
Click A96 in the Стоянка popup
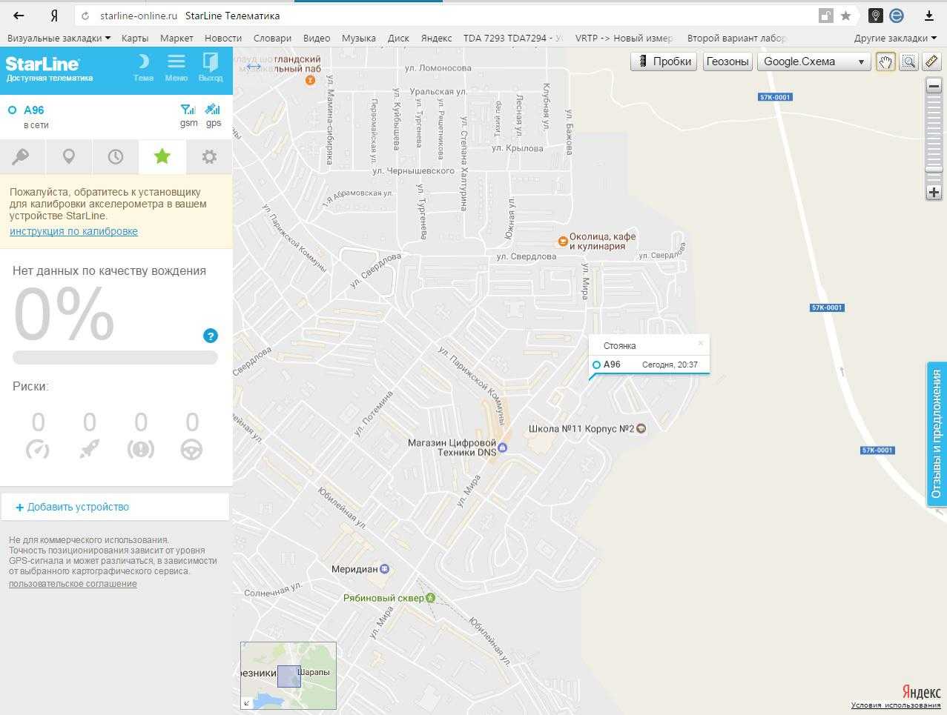click(x=612, y=365)
